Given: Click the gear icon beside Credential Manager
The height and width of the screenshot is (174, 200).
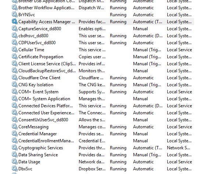Looking at the screenshot, I should 15,134.
